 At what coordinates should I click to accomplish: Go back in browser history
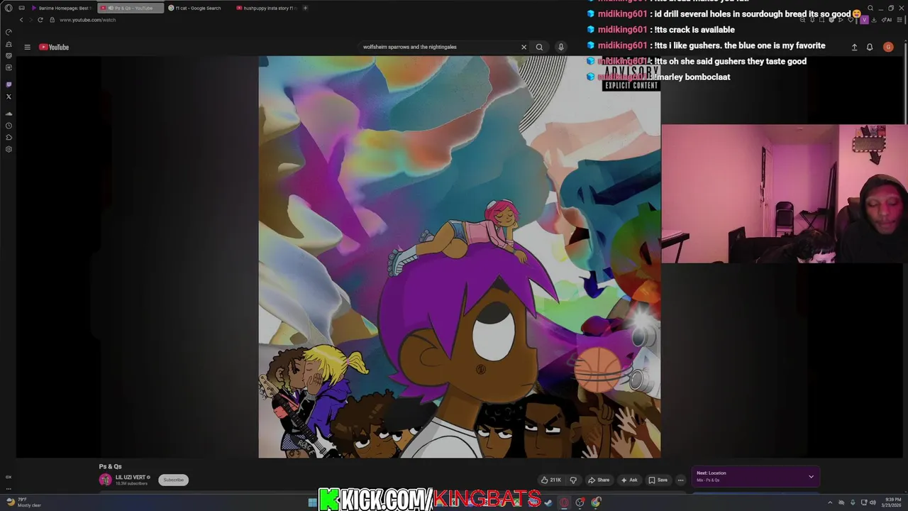[21, 20]
